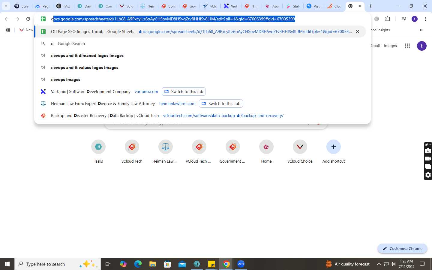The image size is (432, 270).
Task: Open the vCloud Tech shortcut tile
Action: (x=132, y=152)
